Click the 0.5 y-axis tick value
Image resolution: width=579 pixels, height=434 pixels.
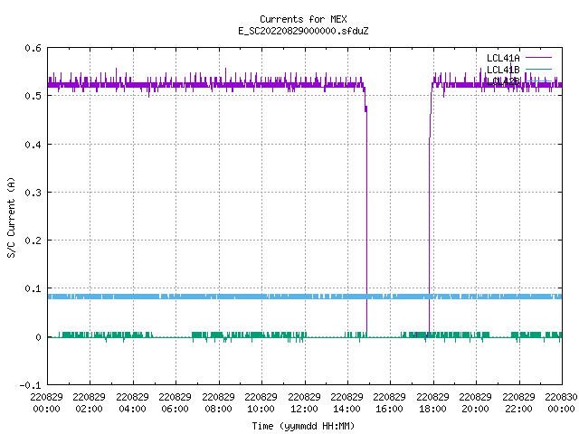click(x=33, y=96)
